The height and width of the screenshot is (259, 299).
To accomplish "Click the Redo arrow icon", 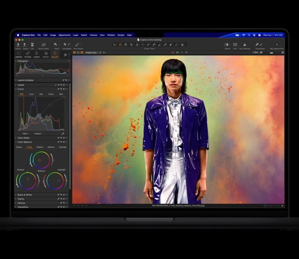I will (69, 45).
